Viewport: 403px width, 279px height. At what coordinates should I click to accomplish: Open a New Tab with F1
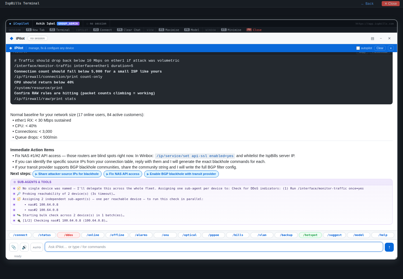[35, 30]
